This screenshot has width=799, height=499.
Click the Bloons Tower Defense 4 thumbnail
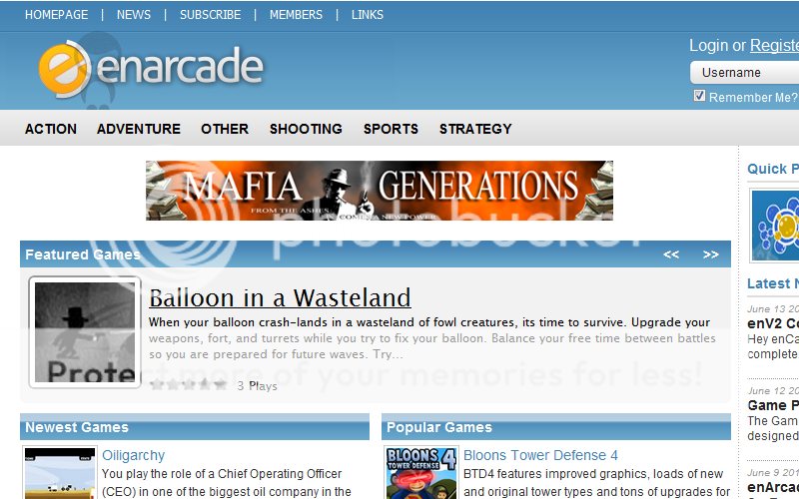click(421, 473)
